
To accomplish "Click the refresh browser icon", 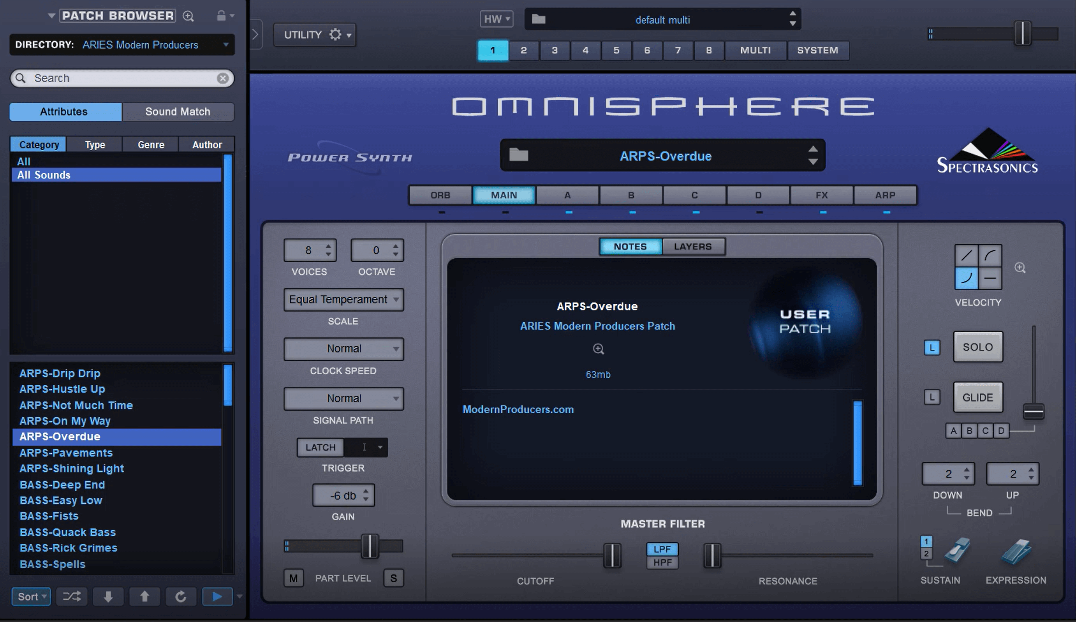I will pyautogui.click(x=181, y=596).
